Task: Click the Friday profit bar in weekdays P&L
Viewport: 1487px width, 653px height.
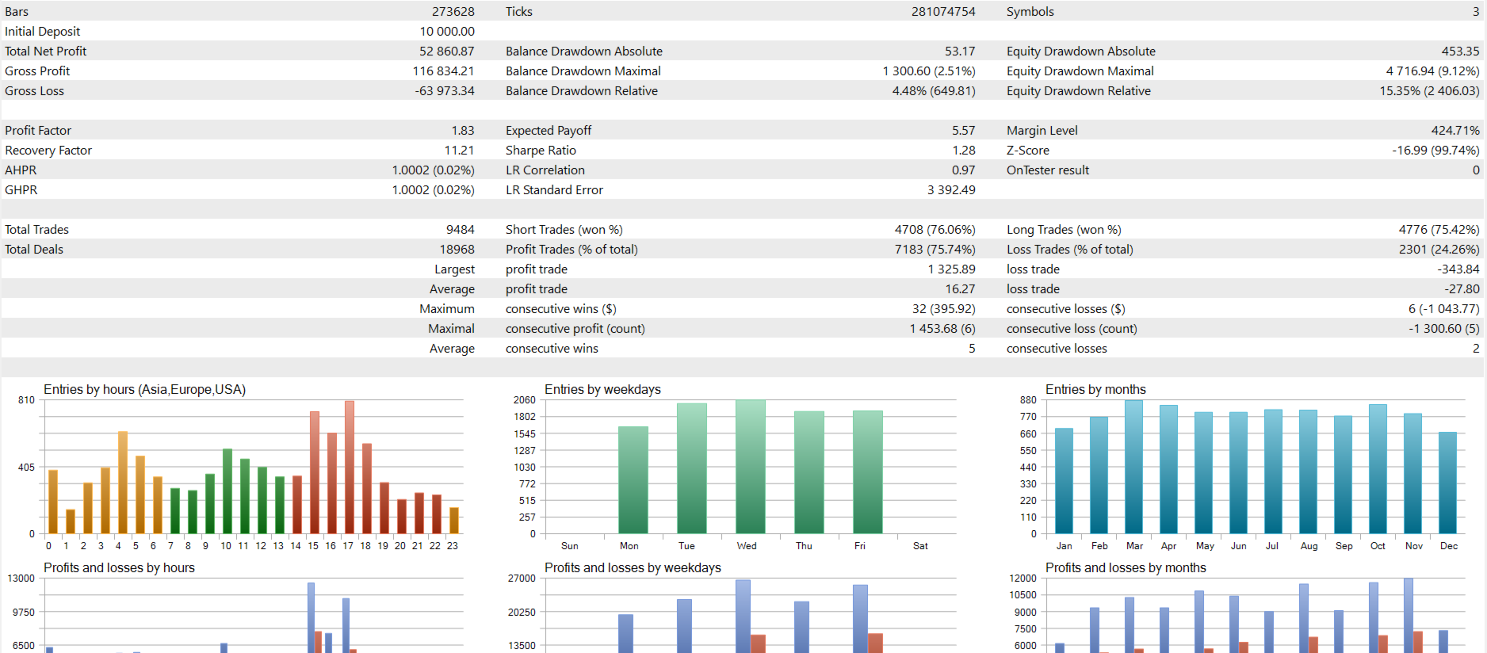Action: [x=860, y=619]
